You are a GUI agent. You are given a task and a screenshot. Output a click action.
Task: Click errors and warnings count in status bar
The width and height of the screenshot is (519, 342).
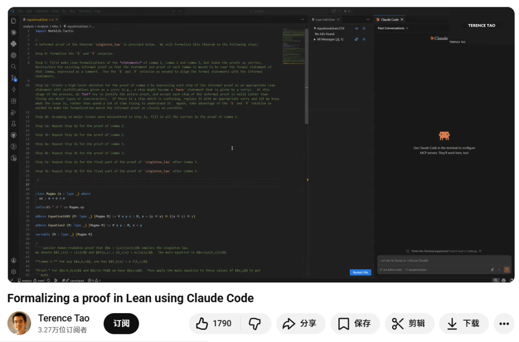(94, 280)
